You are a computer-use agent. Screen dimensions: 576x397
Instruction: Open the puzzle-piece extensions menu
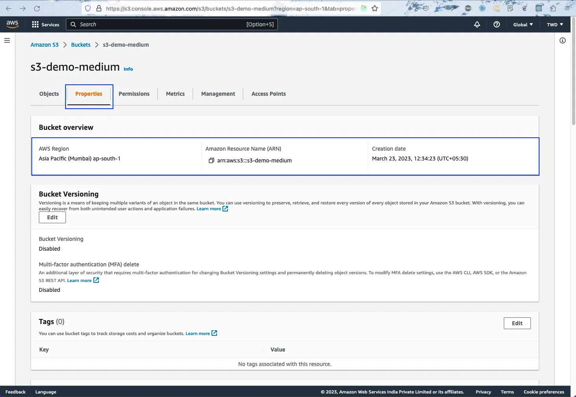point(553,8)
